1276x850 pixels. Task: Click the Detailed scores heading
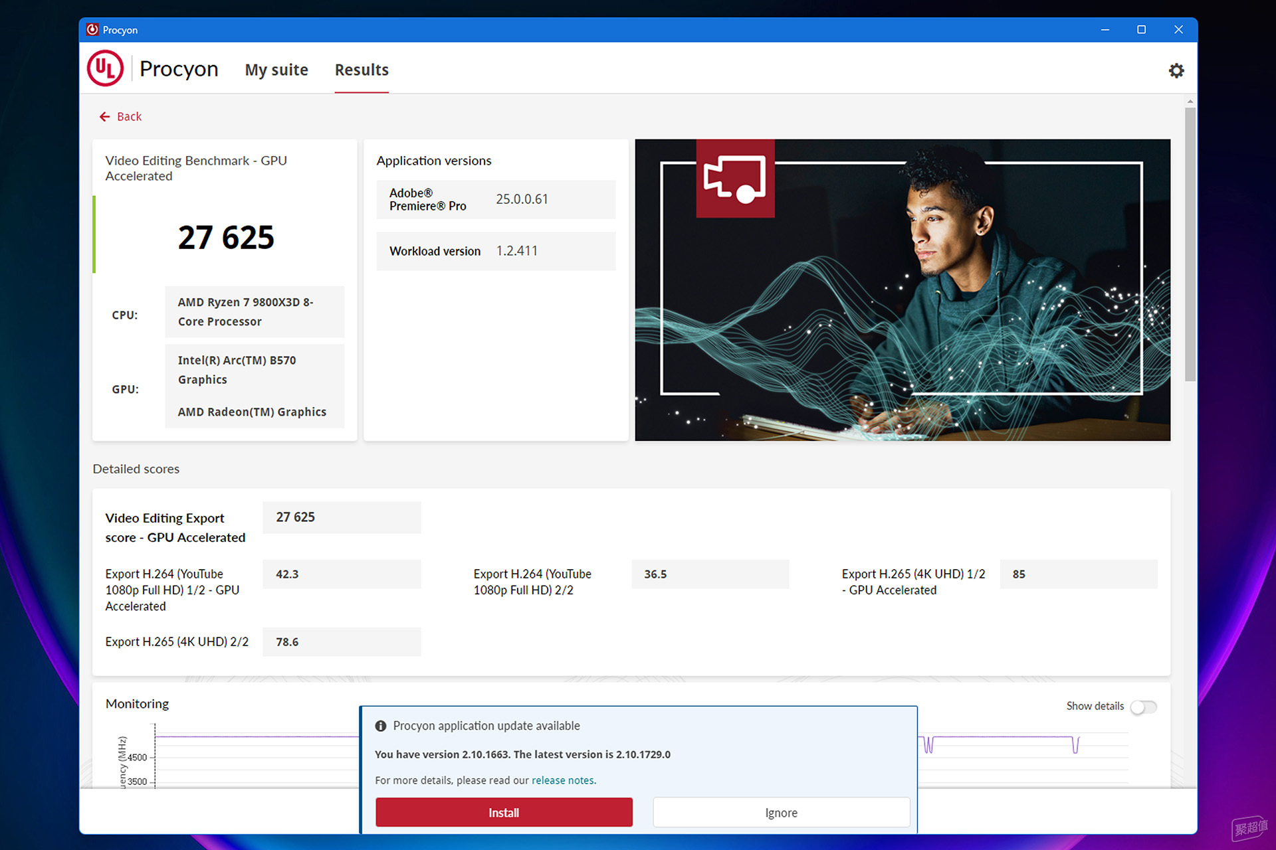click(136, 469)
